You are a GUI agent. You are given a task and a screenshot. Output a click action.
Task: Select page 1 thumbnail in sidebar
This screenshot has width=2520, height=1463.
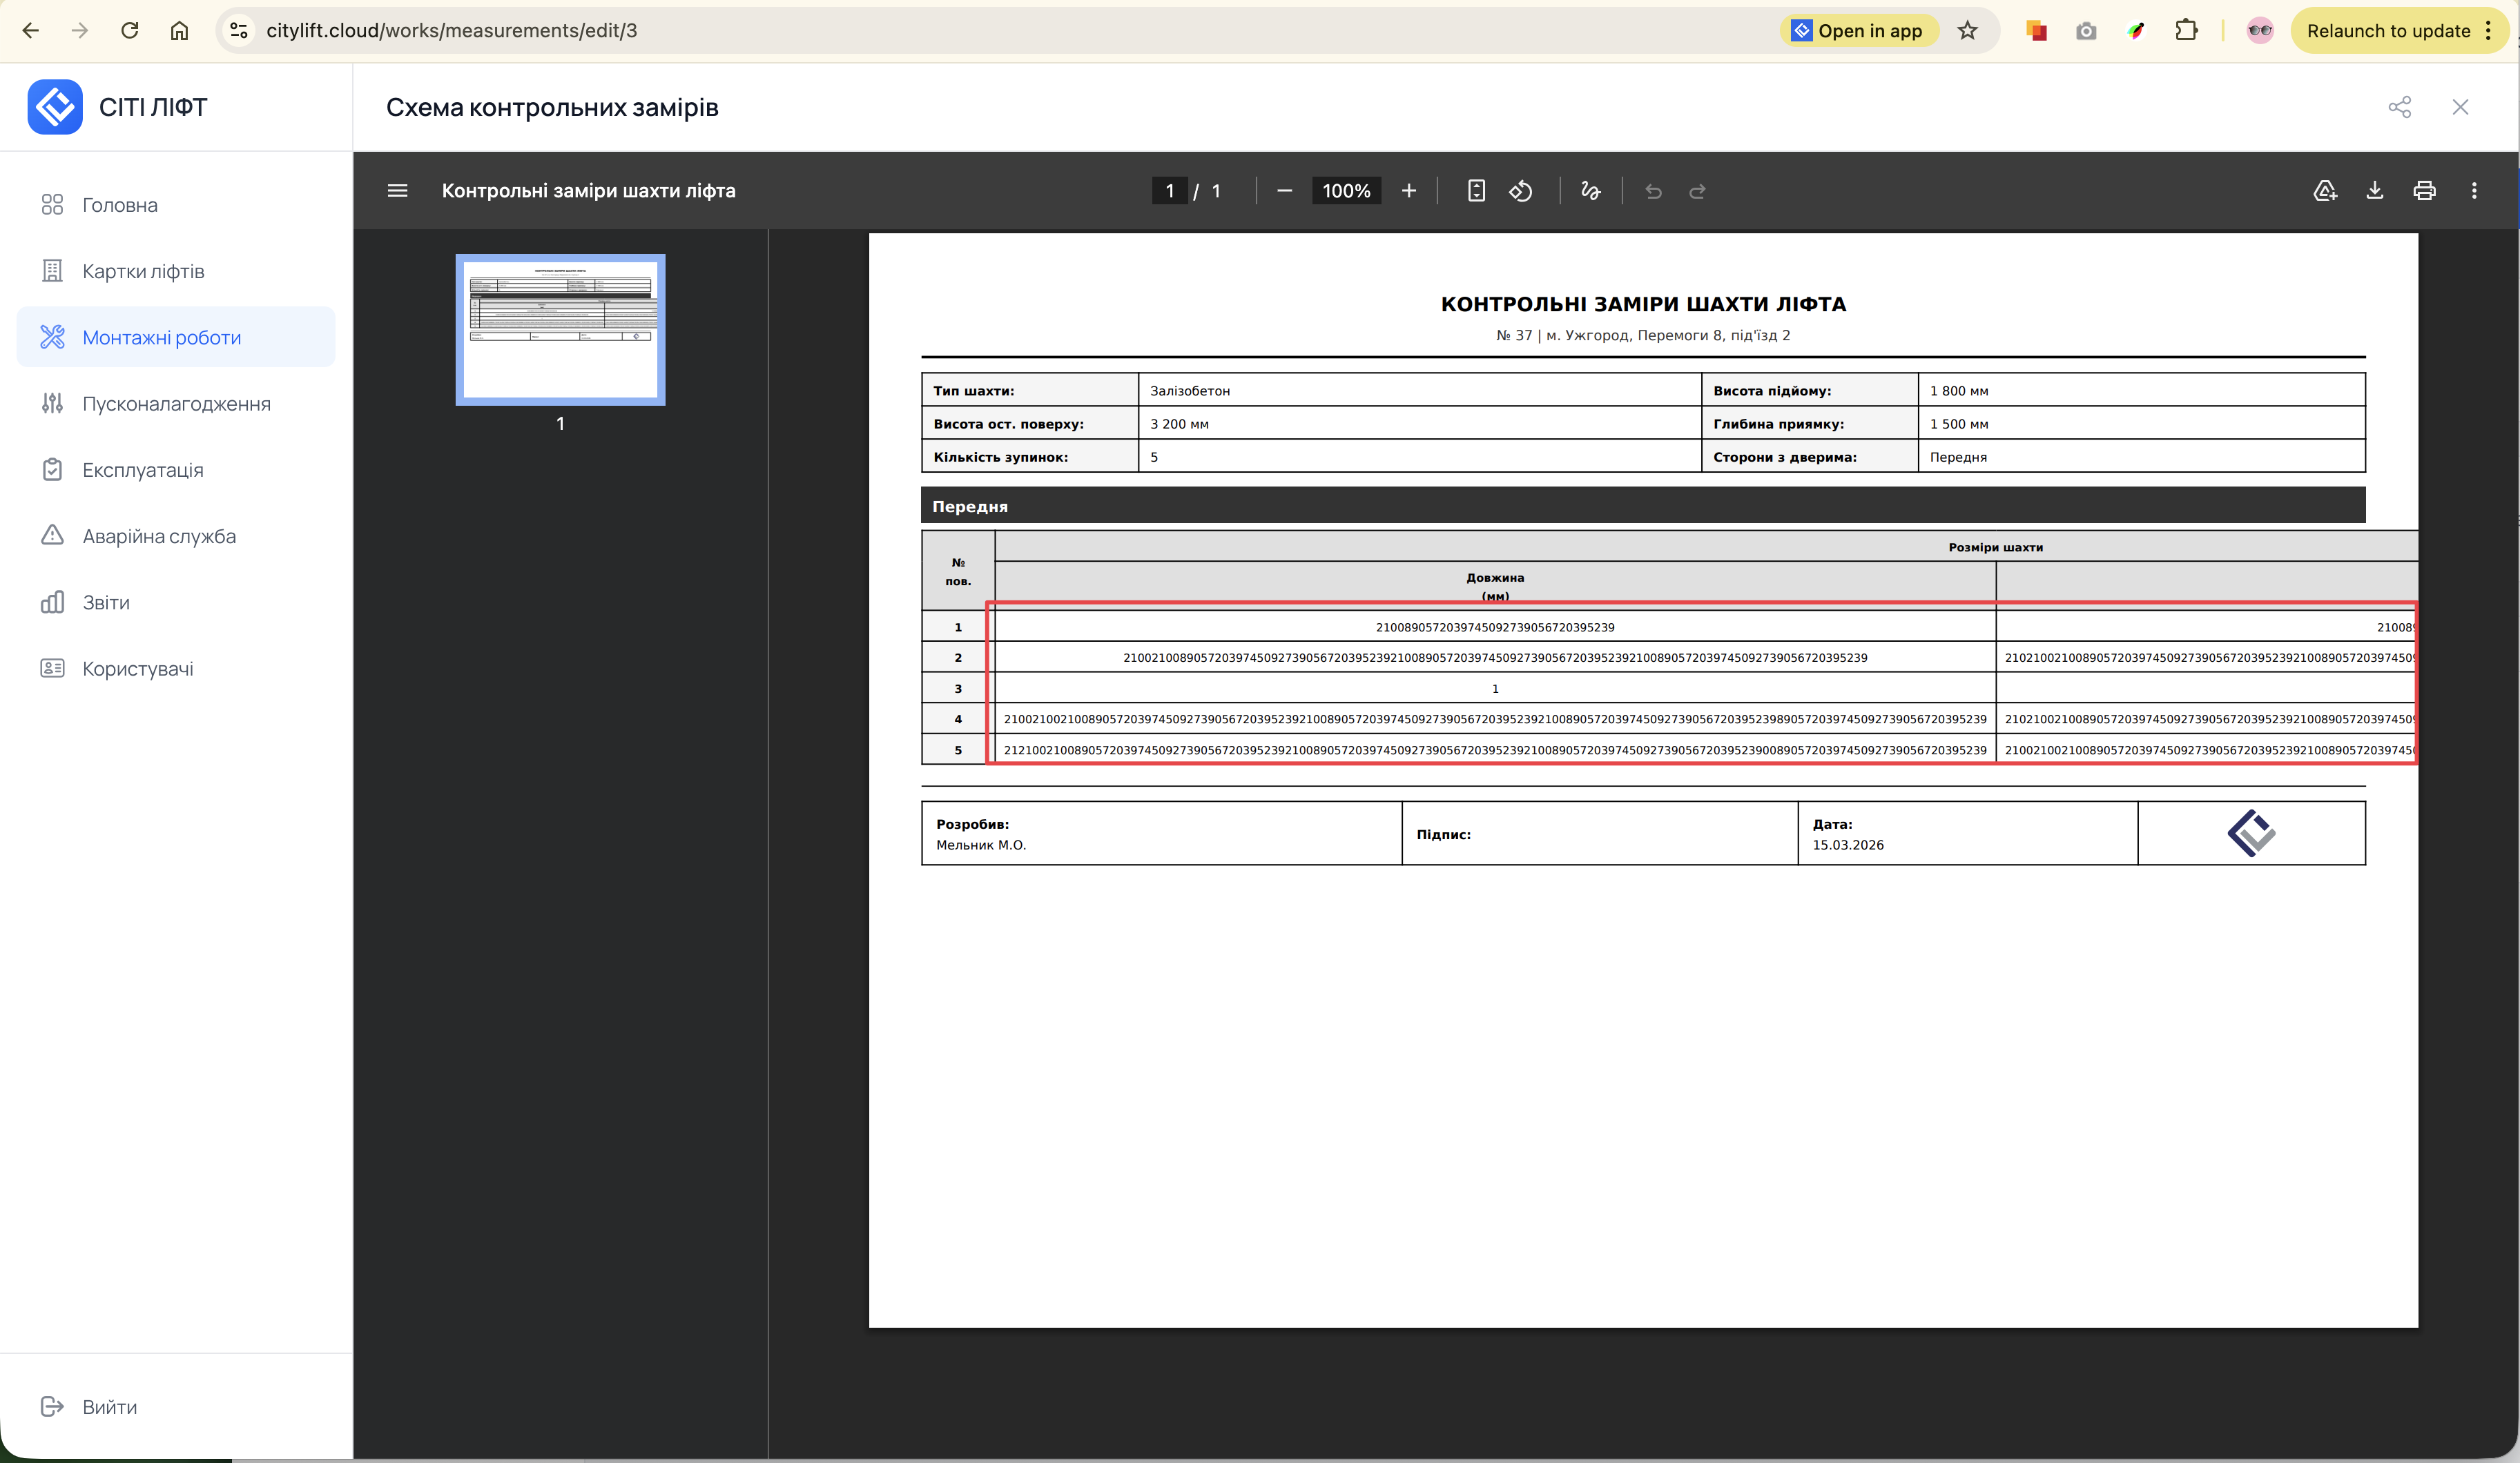coord(560,330)
